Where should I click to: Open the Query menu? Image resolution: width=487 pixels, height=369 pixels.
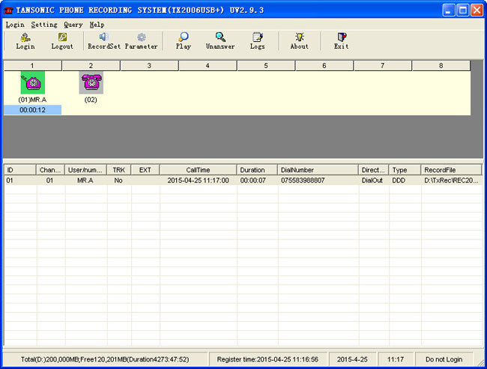(73, 25)
